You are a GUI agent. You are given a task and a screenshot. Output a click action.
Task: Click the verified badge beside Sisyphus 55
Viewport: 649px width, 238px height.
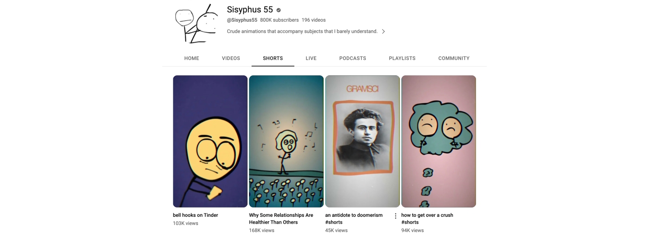tap(279, 10)
